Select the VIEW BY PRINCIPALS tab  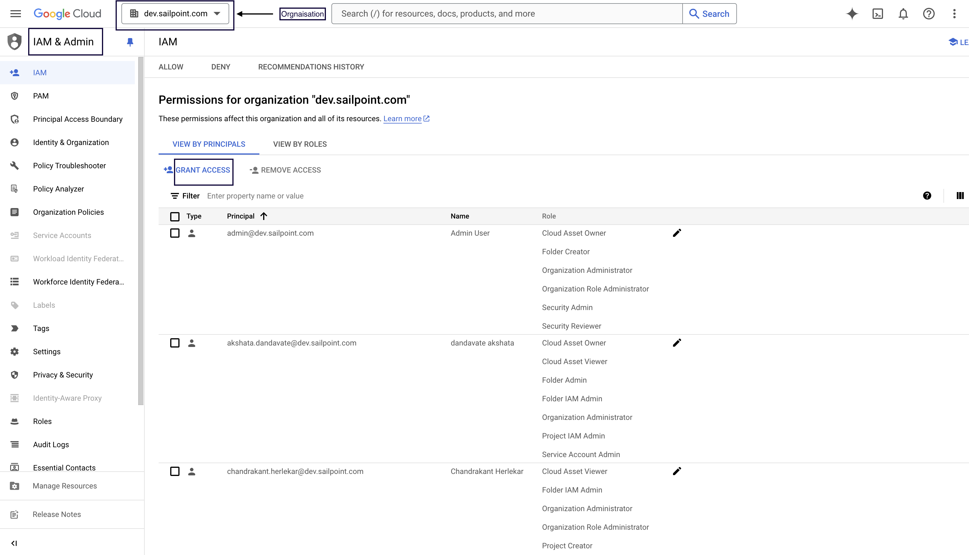tap(209, 144)
